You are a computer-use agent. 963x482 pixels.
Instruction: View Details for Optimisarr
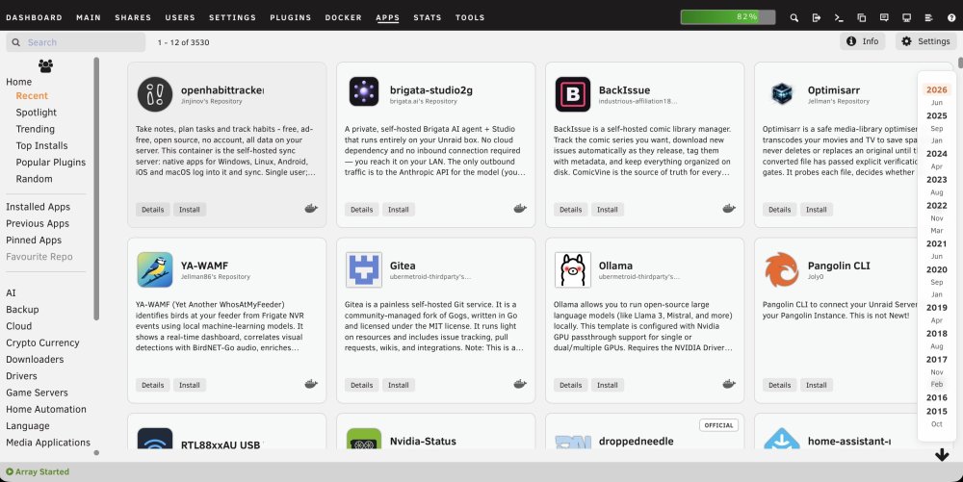click(779, 210)
